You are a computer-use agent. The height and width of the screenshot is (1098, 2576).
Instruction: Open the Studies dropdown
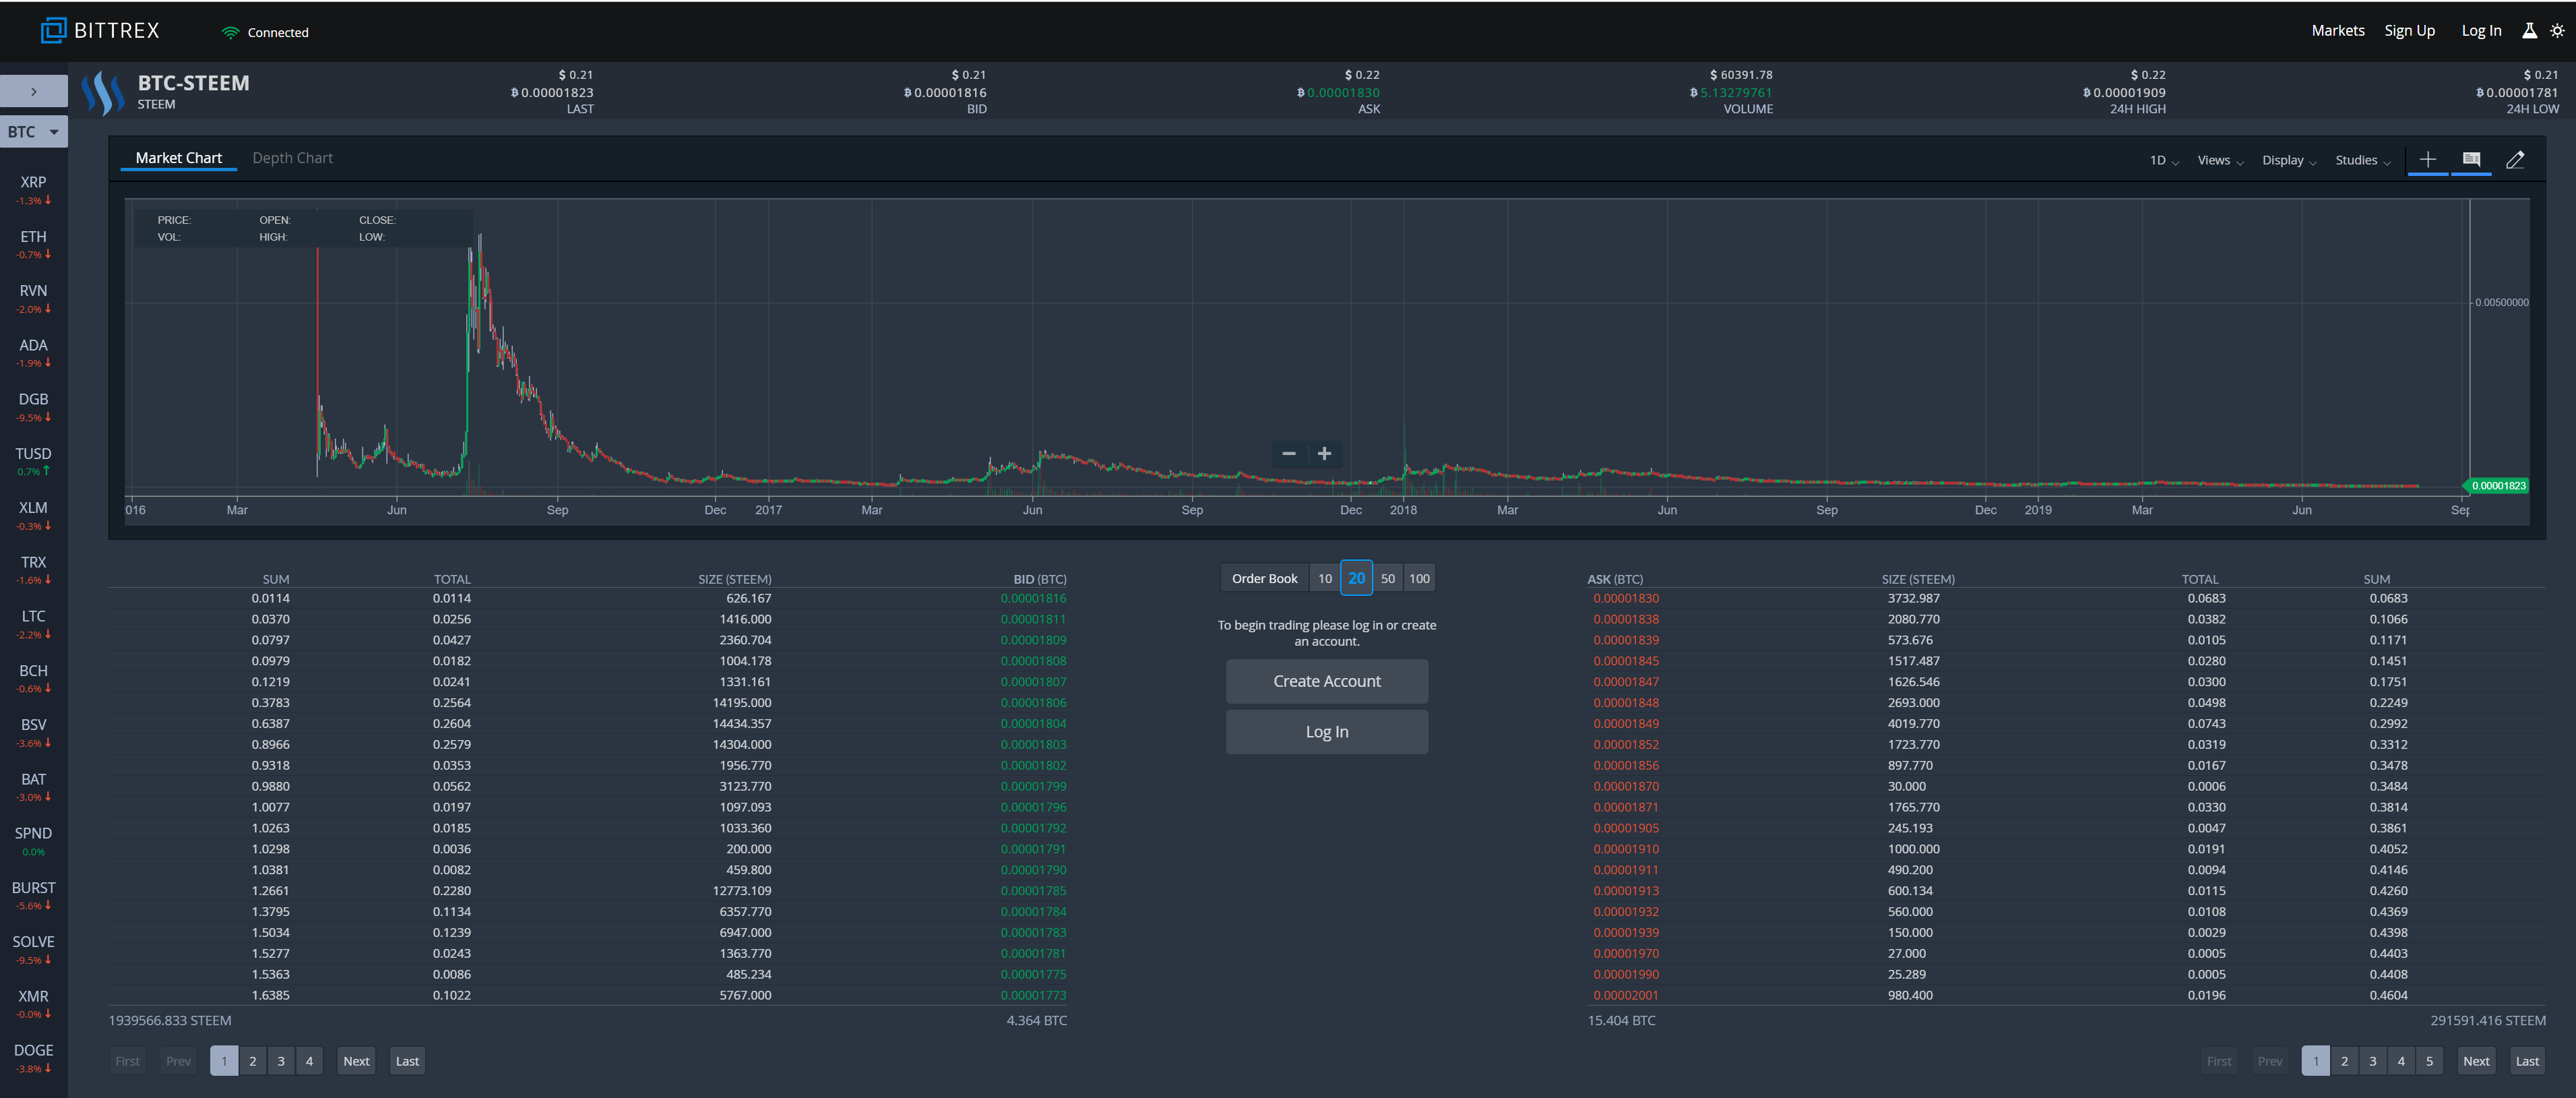click(x=2362, y=160)
